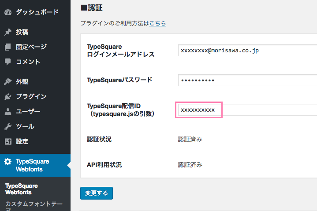Image resolution: width=317 pixels, height=211 pixels.
Task: Focus the TypeSquare login email field
Action: (247, 51)
